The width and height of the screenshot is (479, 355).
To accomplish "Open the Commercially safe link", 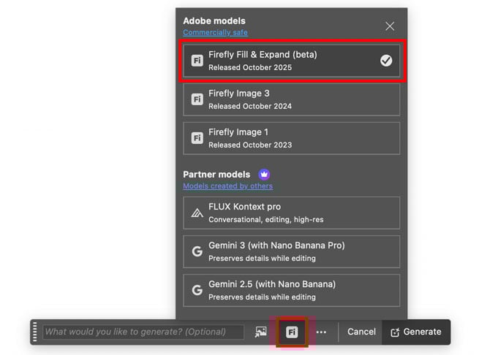I will [x=215, y=33].
